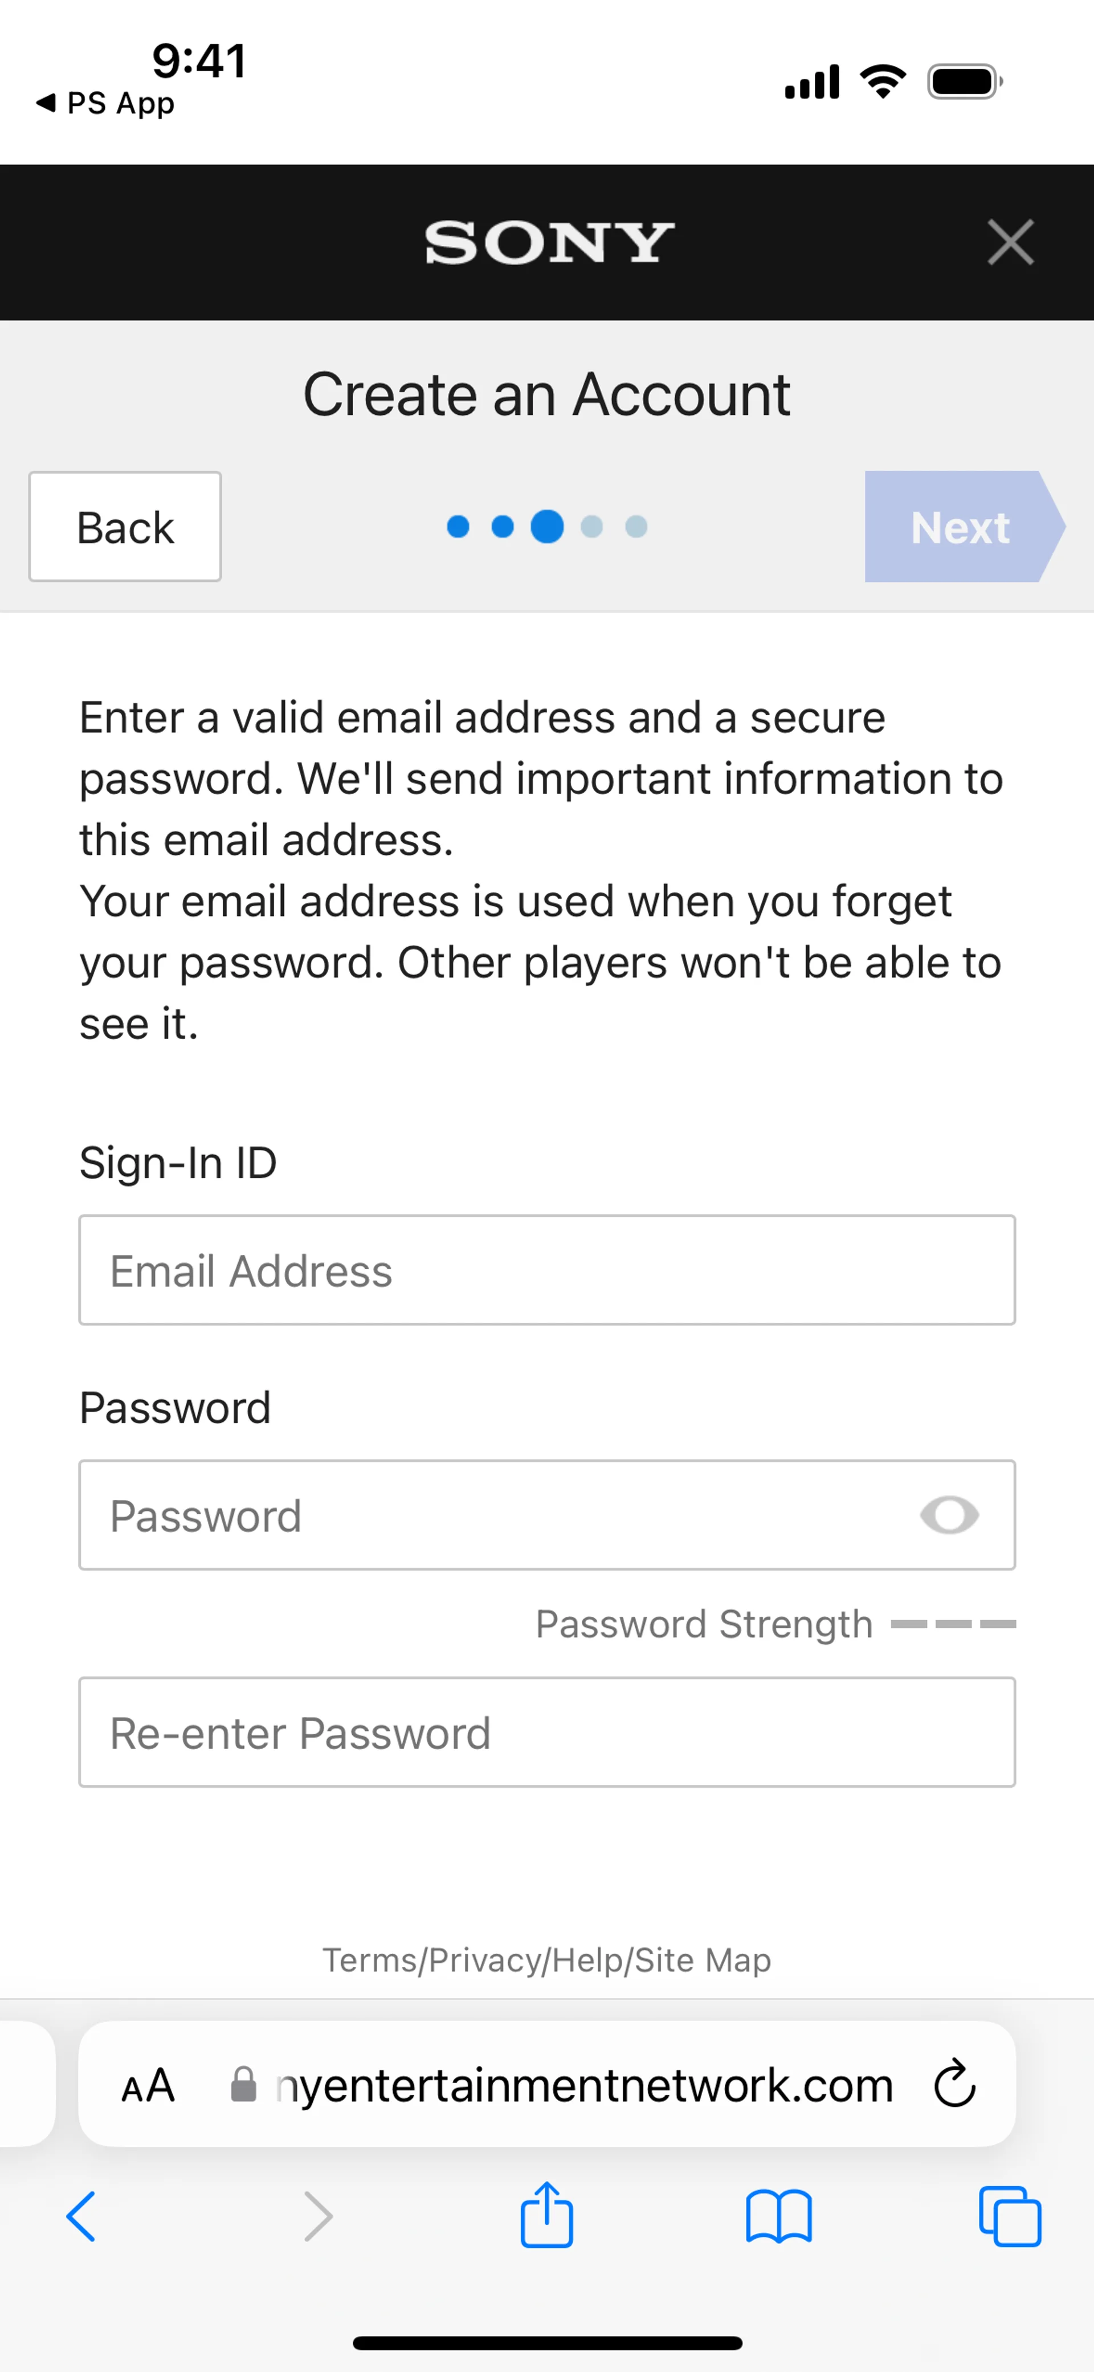Tap the current step progress dot
The width and height of the screenshot is (1094, 2372).
pos(547,527)
